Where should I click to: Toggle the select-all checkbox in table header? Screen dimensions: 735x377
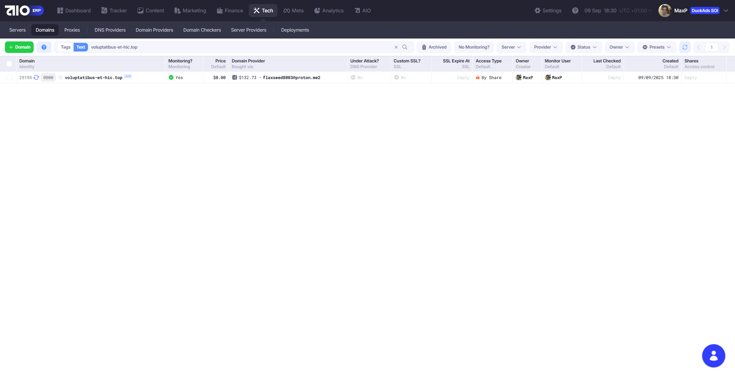pyautogui.click(x=9, y=64)
